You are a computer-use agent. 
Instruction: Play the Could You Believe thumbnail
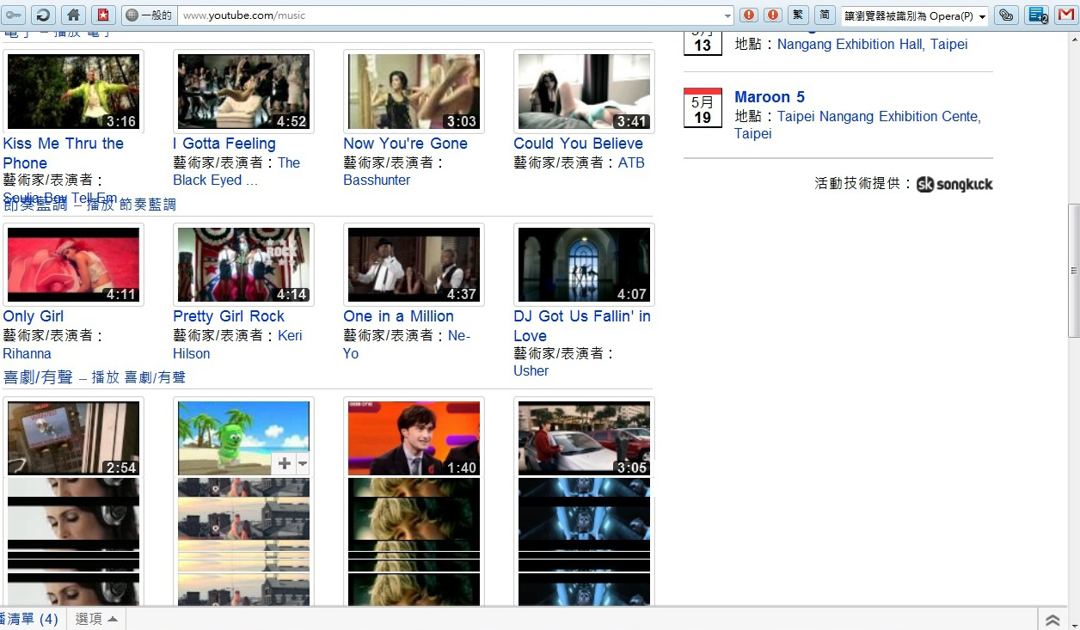click(x=584, y=92)
